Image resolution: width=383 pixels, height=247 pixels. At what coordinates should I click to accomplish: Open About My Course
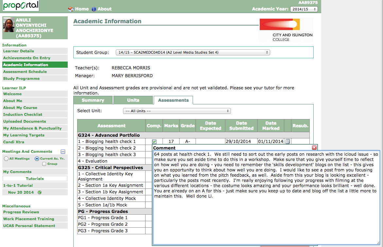[x=35, y=108]
